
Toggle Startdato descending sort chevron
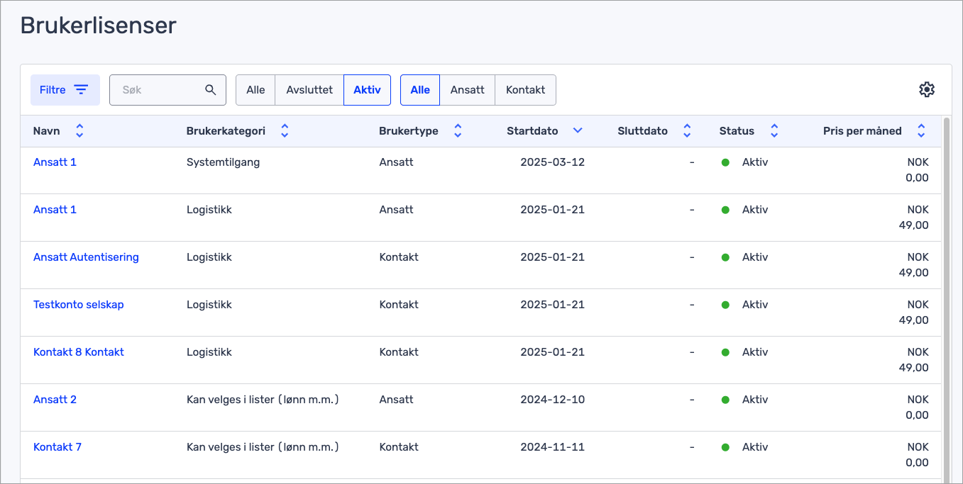[578, 131]
